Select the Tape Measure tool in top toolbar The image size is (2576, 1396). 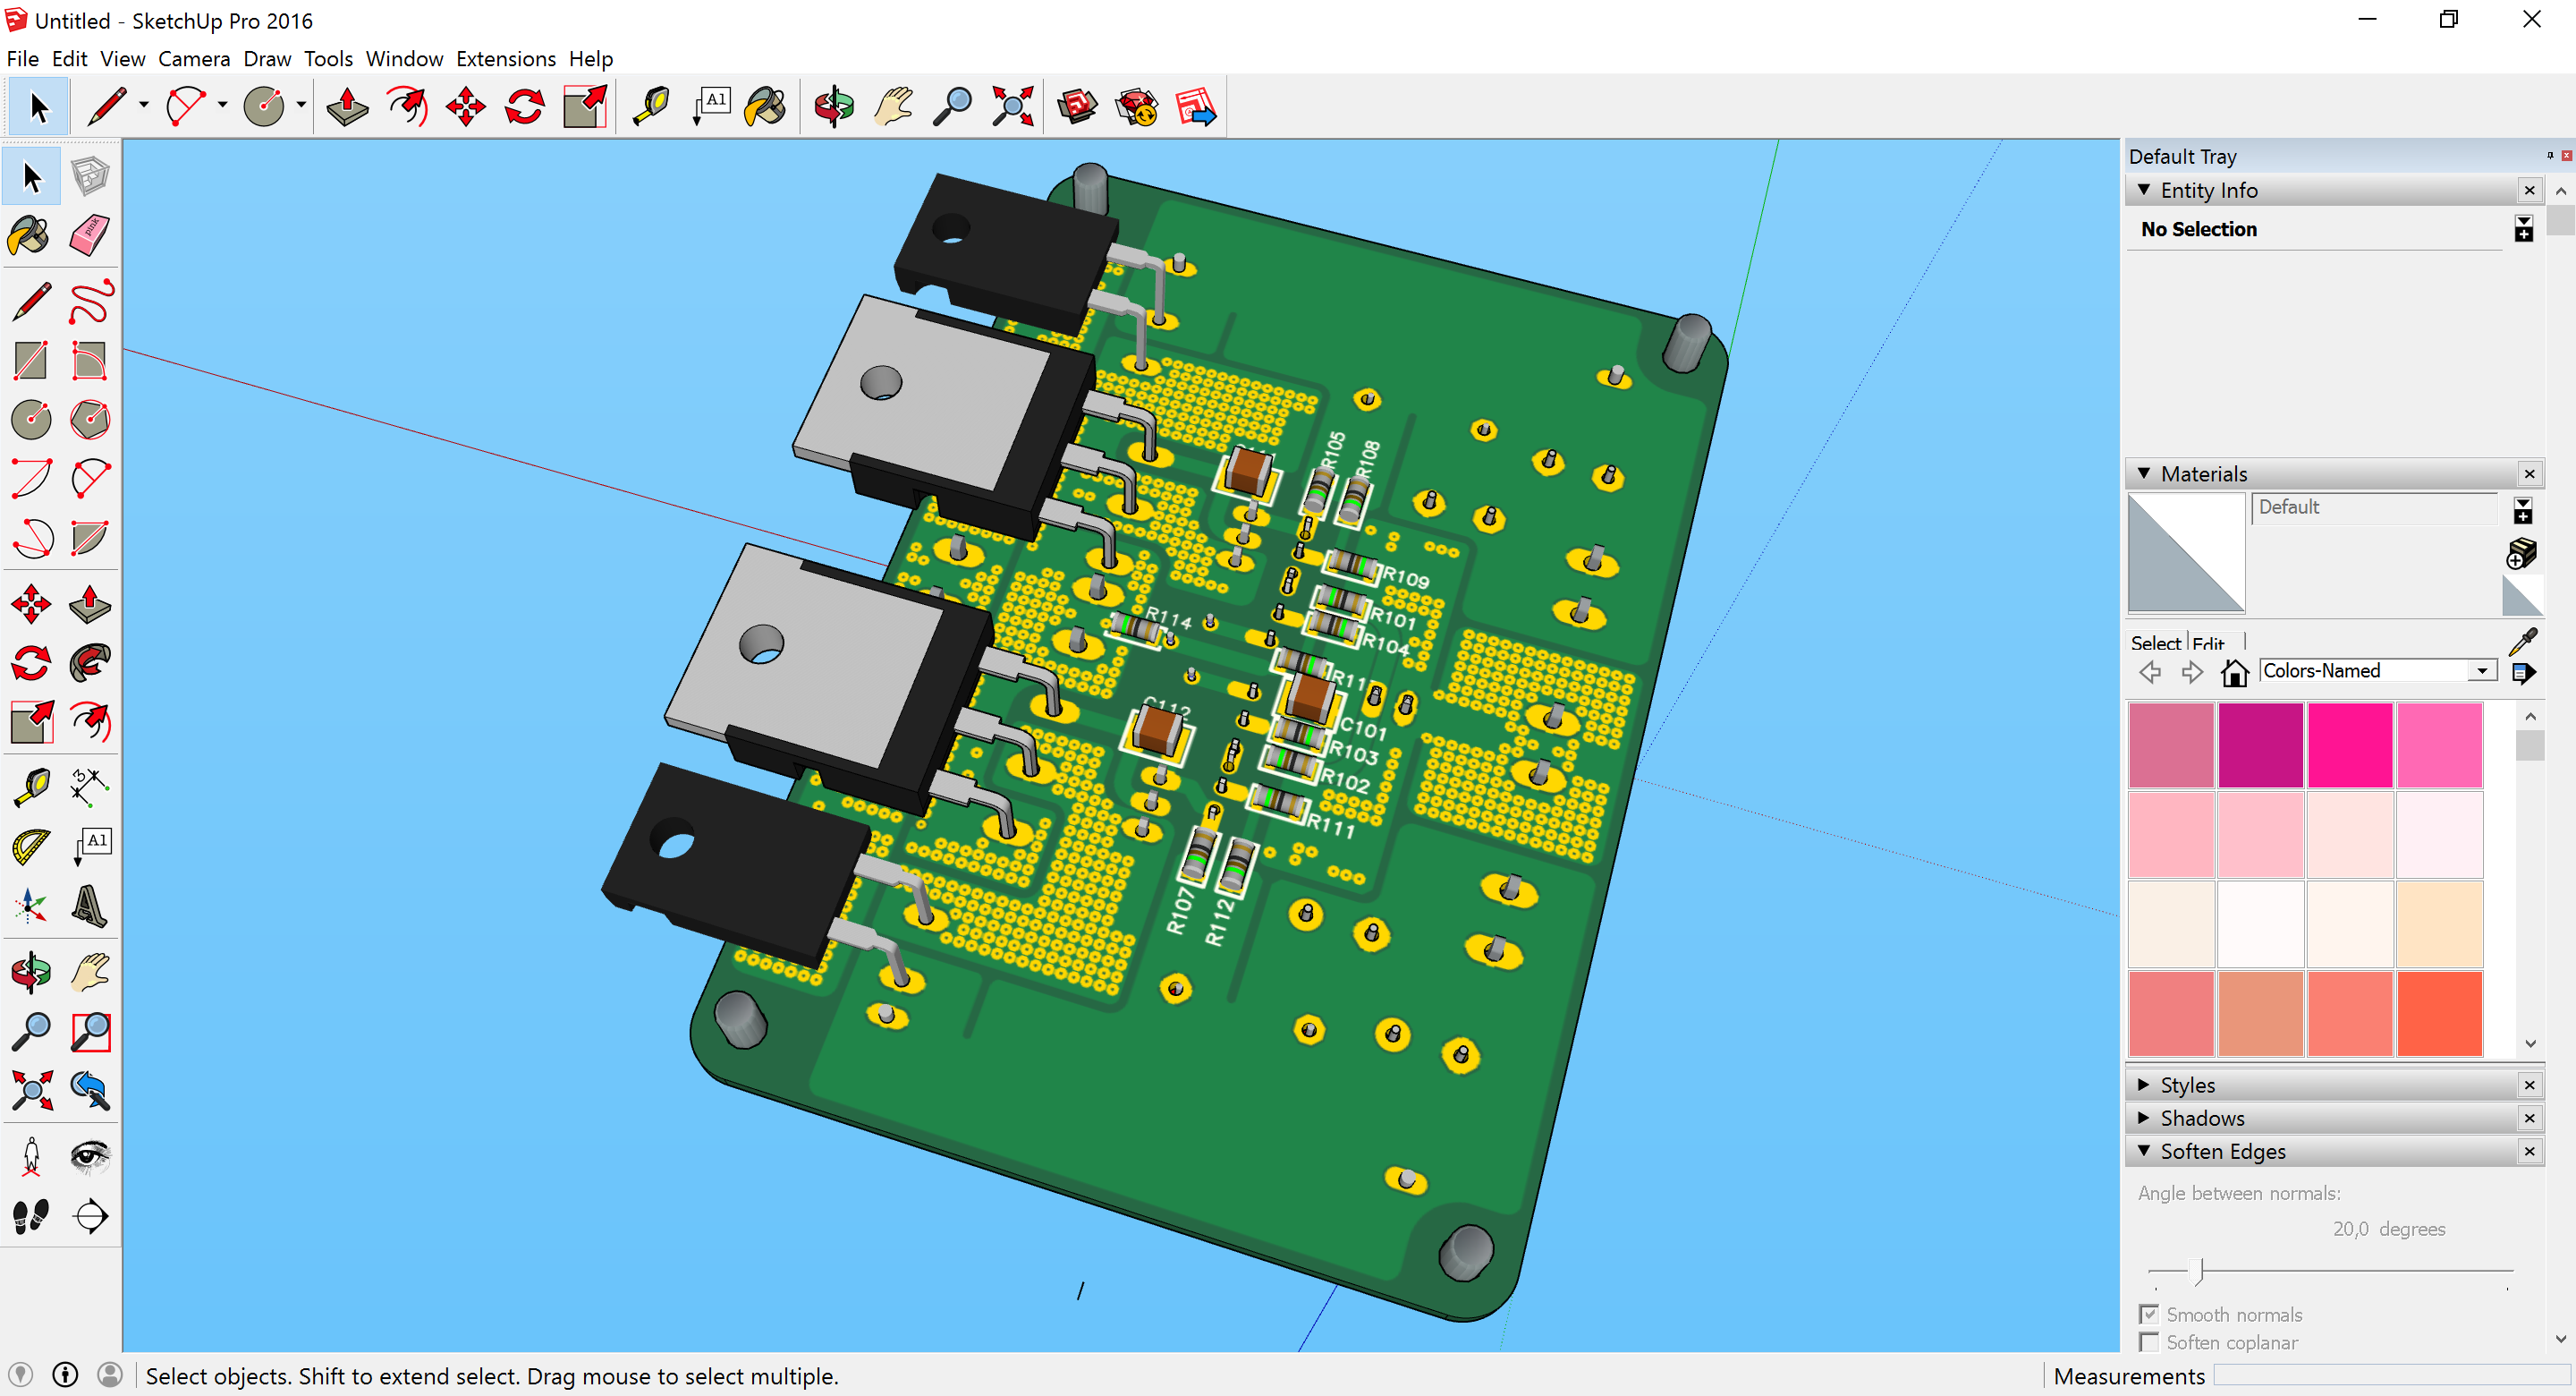coord(652,106)
